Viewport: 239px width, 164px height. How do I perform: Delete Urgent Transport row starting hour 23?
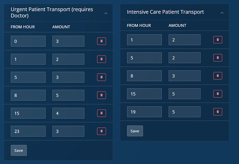(x=101, y=131)
